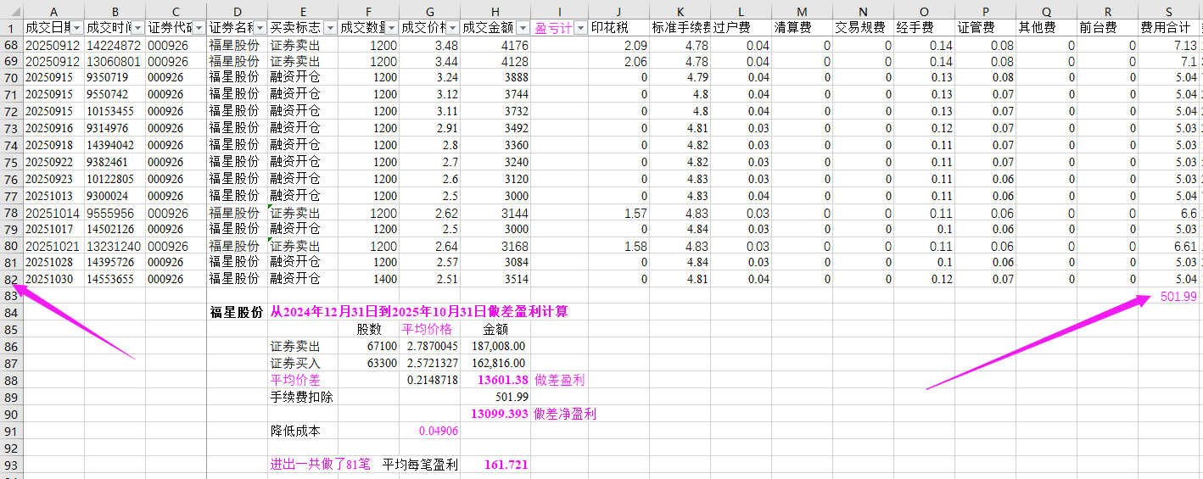
Task: Select column N by its header letter
Action: 864,11
